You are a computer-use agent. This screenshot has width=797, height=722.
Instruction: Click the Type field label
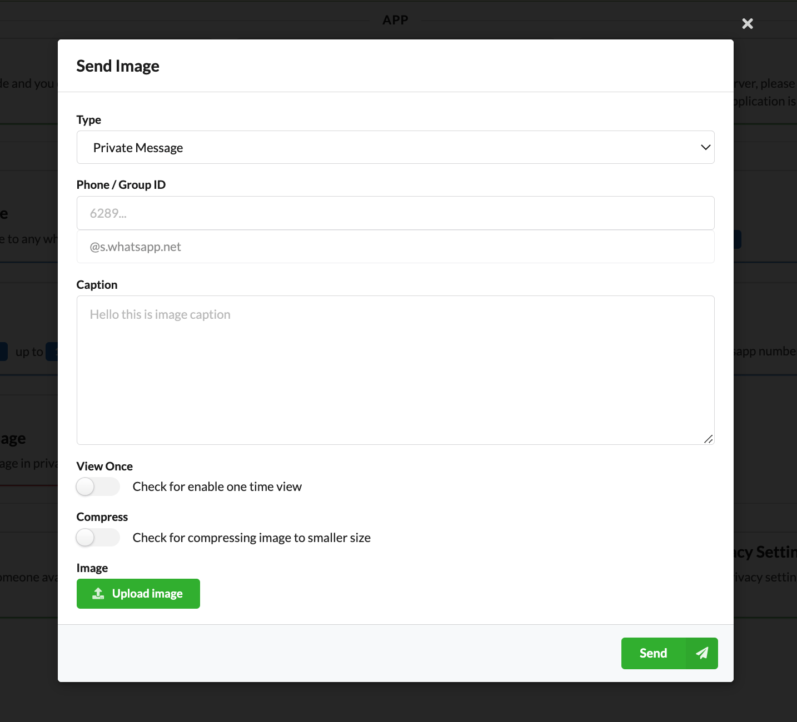pyautogui.click(x=89, y=120)
